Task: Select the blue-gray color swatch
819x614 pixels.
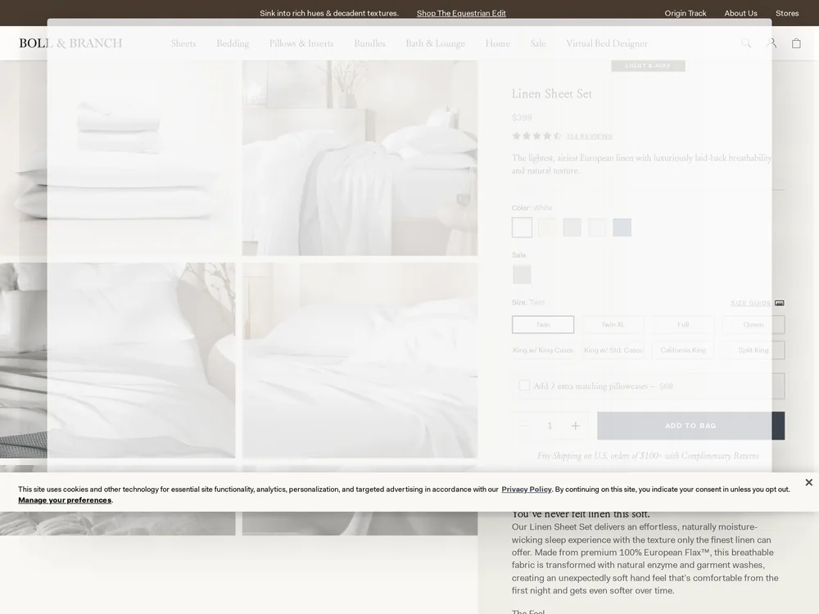Action: 622,228
